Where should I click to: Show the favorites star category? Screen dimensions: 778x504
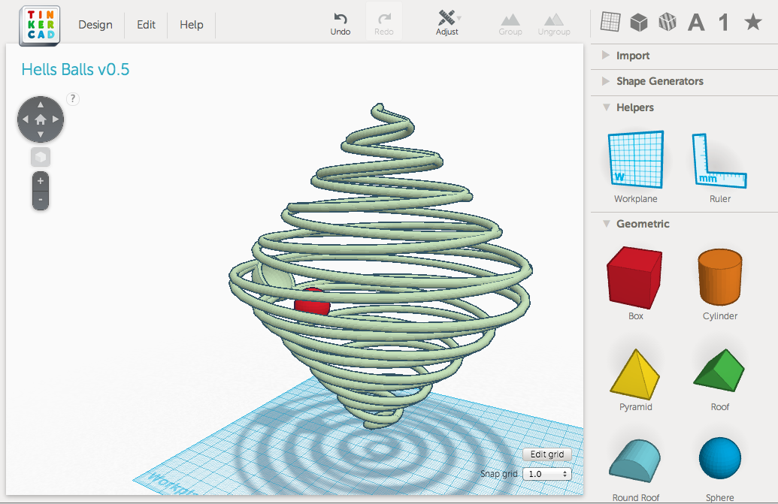tap(753, 22)
